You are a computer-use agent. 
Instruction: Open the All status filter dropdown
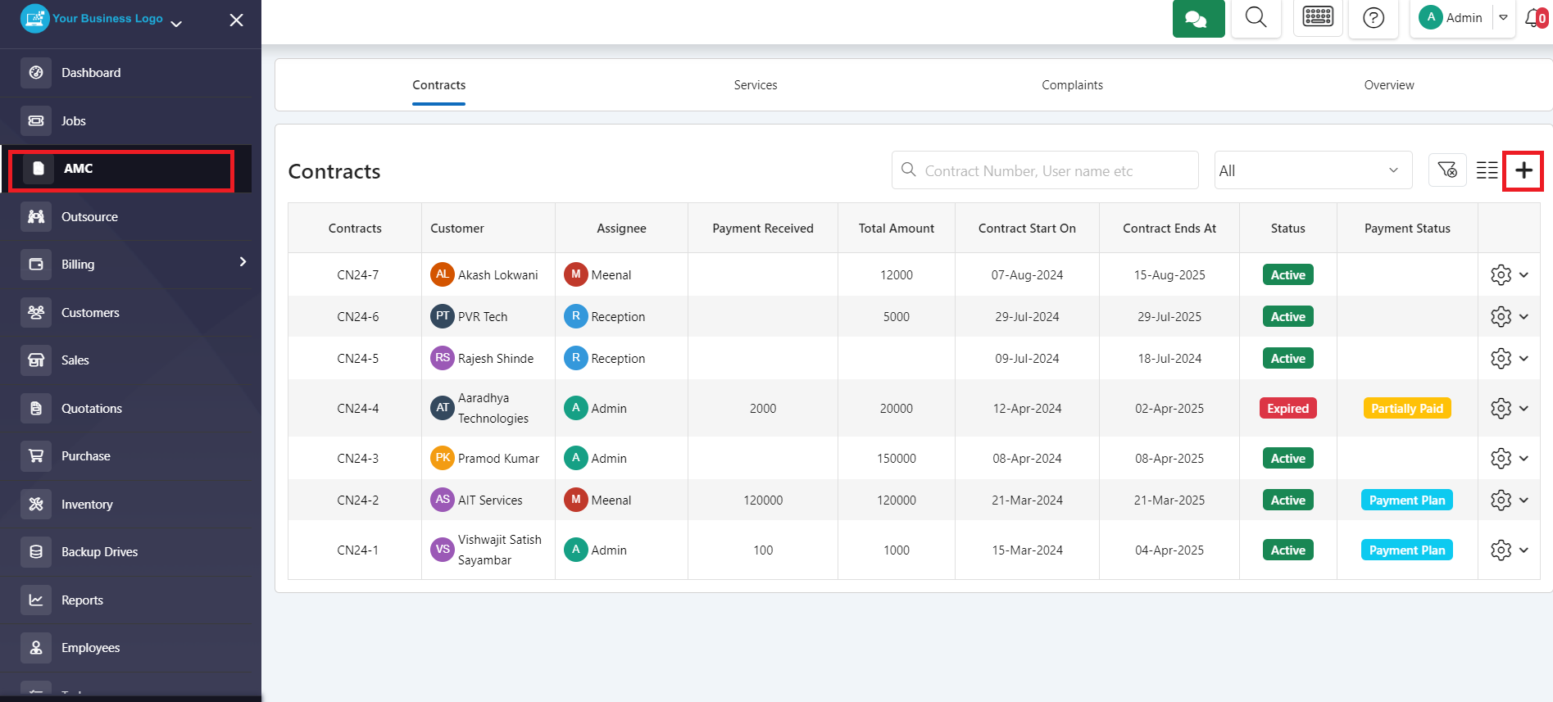(1313, 170)
